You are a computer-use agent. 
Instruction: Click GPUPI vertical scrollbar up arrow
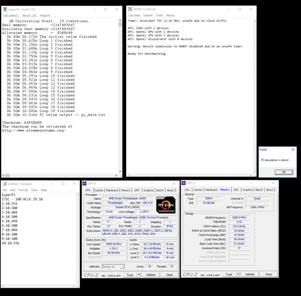click(x=255, y=21)
